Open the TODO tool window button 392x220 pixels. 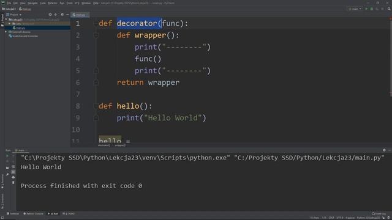pyautogui.click(x=69, y=214)
